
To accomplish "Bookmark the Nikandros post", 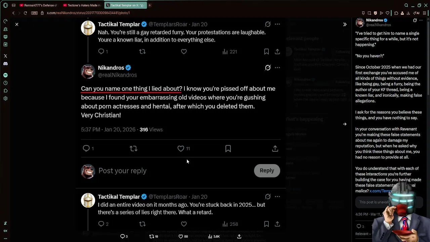I will click(x=228, y=149).
